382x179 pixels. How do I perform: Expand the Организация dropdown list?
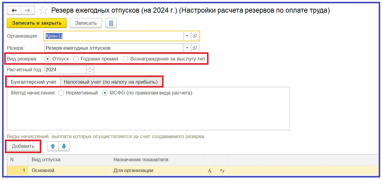coord(187,36)
